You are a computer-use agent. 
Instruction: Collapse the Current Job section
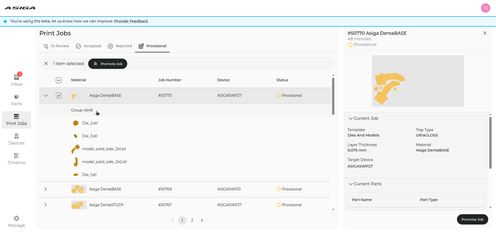coord(351,118)
